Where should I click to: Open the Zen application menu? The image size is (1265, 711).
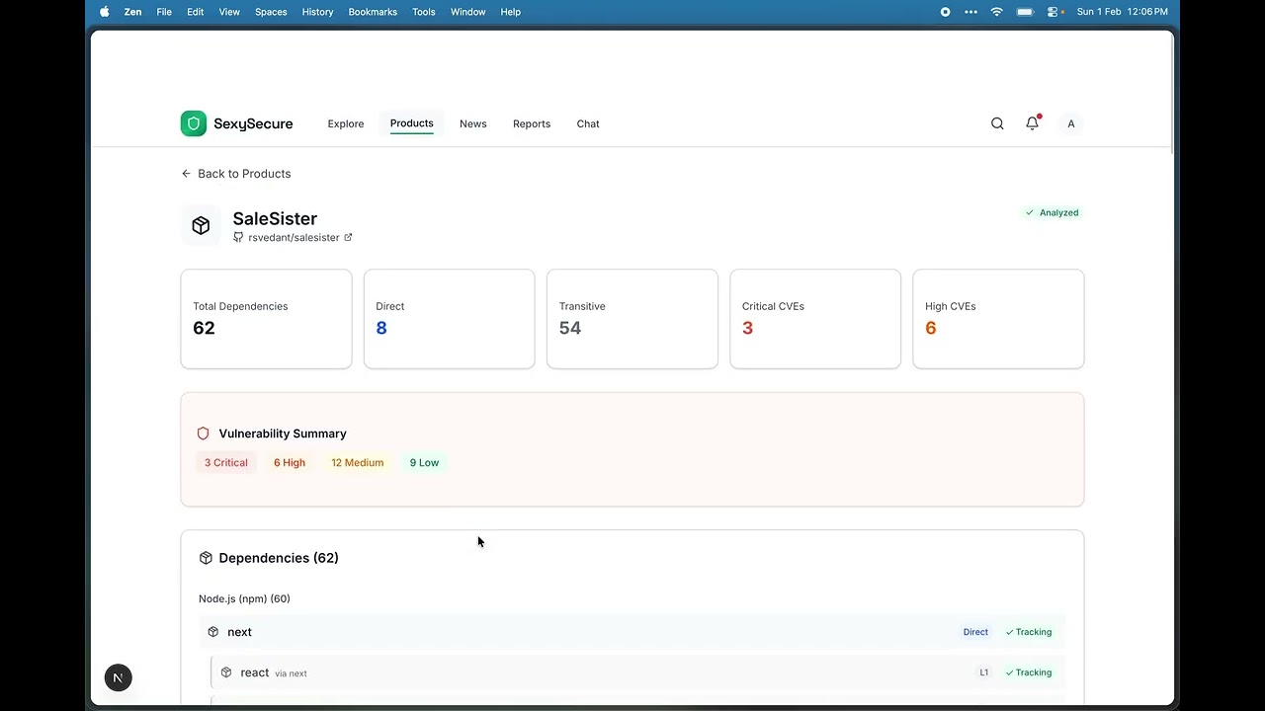132,12
